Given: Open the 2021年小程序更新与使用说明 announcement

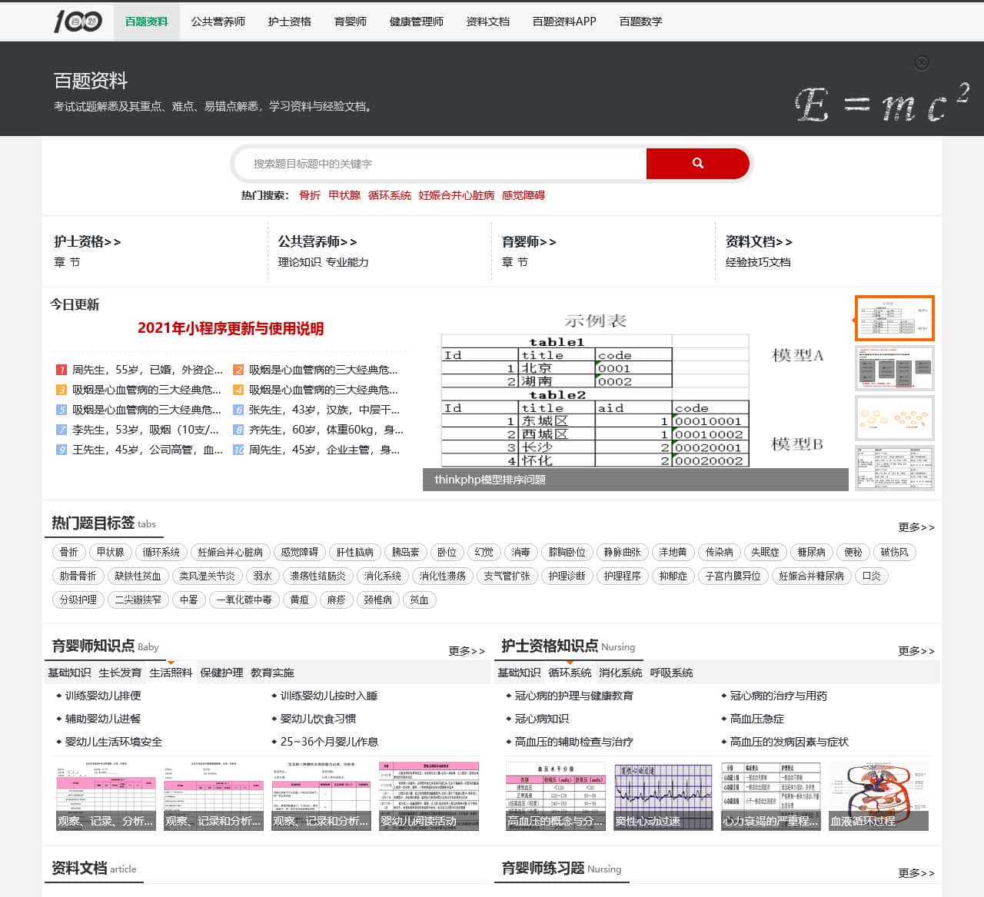Looking at the screenshot, I should pos(232,328).
